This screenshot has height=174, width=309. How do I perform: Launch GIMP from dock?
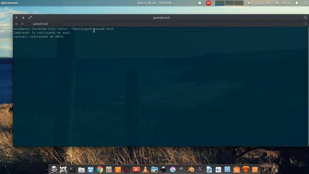182,170
